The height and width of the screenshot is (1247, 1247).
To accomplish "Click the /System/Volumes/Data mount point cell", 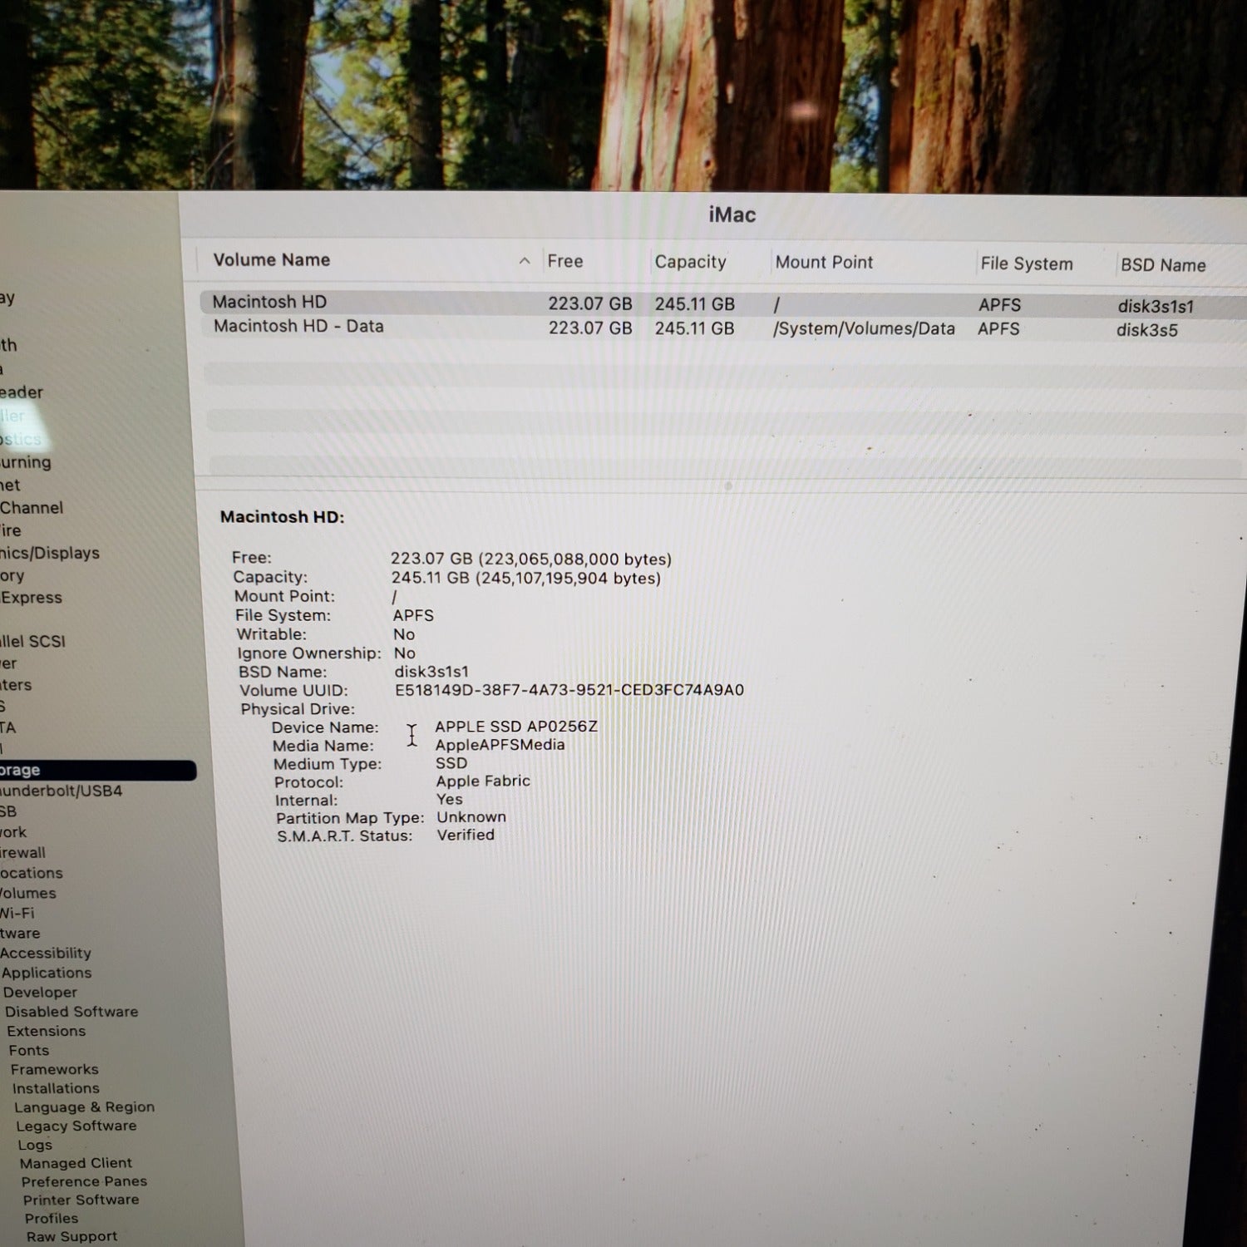I will [864, 328].
